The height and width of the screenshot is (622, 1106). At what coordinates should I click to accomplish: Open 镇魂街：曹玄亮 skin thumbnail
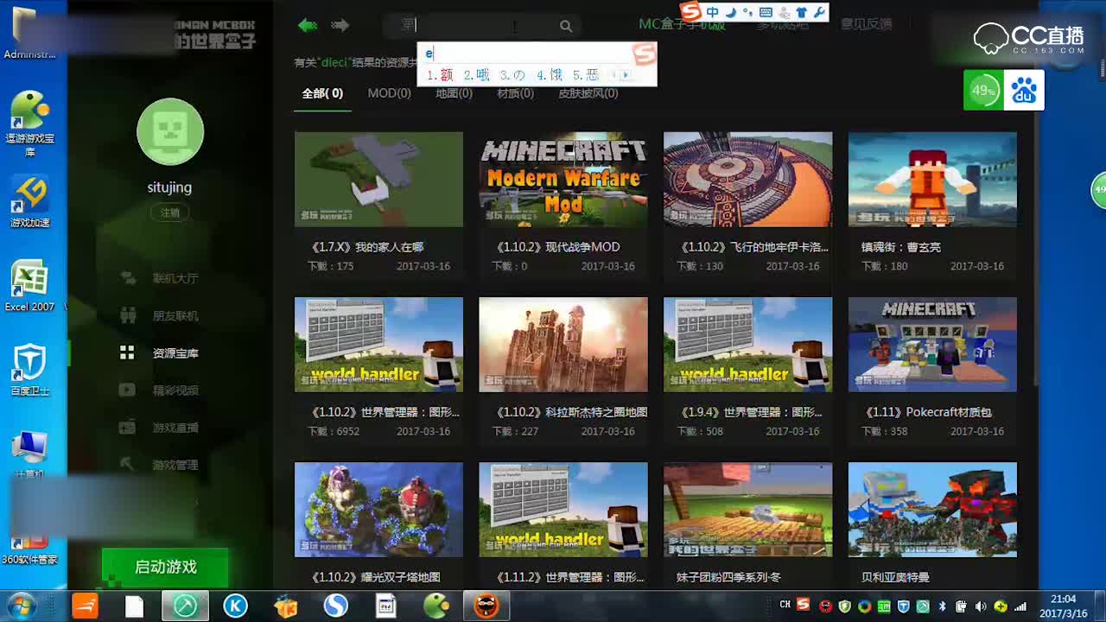[932, 180]
